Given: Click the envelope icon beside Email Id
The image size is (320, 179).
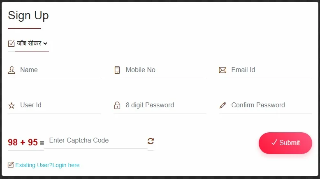Looking at the screenshot, I should tap(223, 70).
